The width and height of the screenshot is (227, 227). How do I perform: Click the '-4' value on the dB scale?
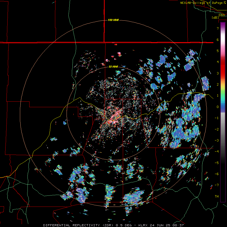217,152
